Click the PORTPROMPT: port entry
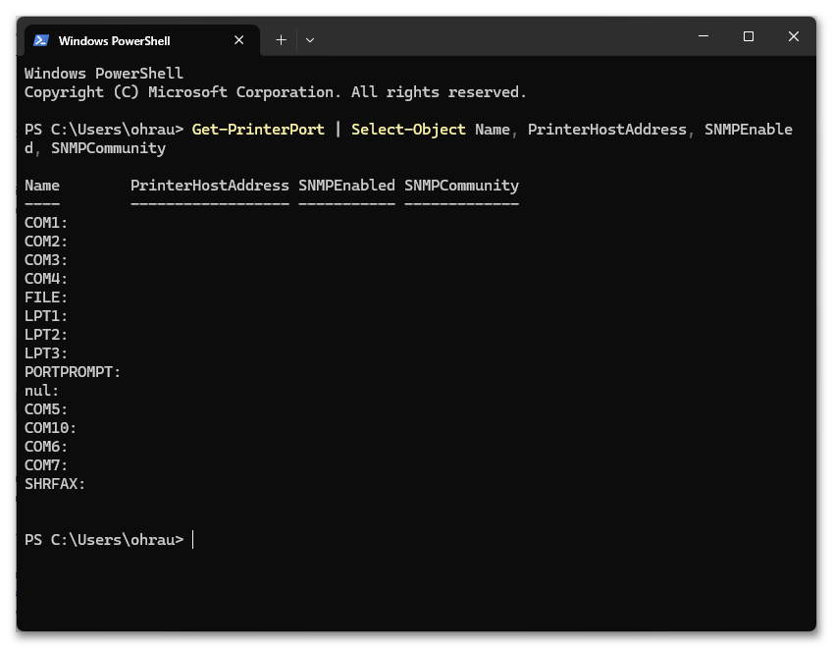The image size is (833, 648). (73, 372)
